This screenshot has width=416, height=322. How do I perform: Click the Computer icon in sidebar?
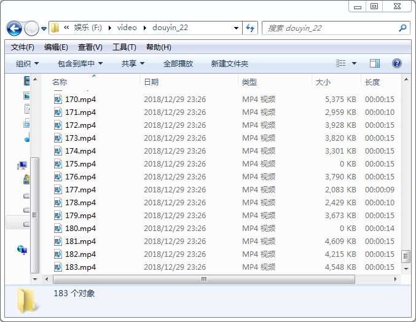[x=22, y=165]
